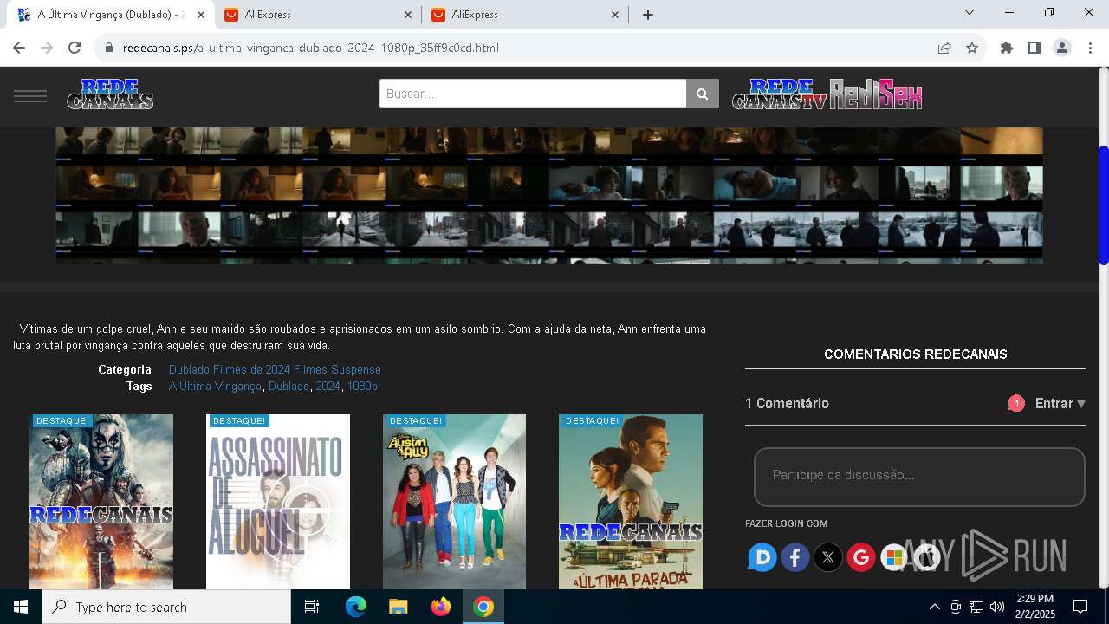Open the Dublado category link

(x=189, y=370)
